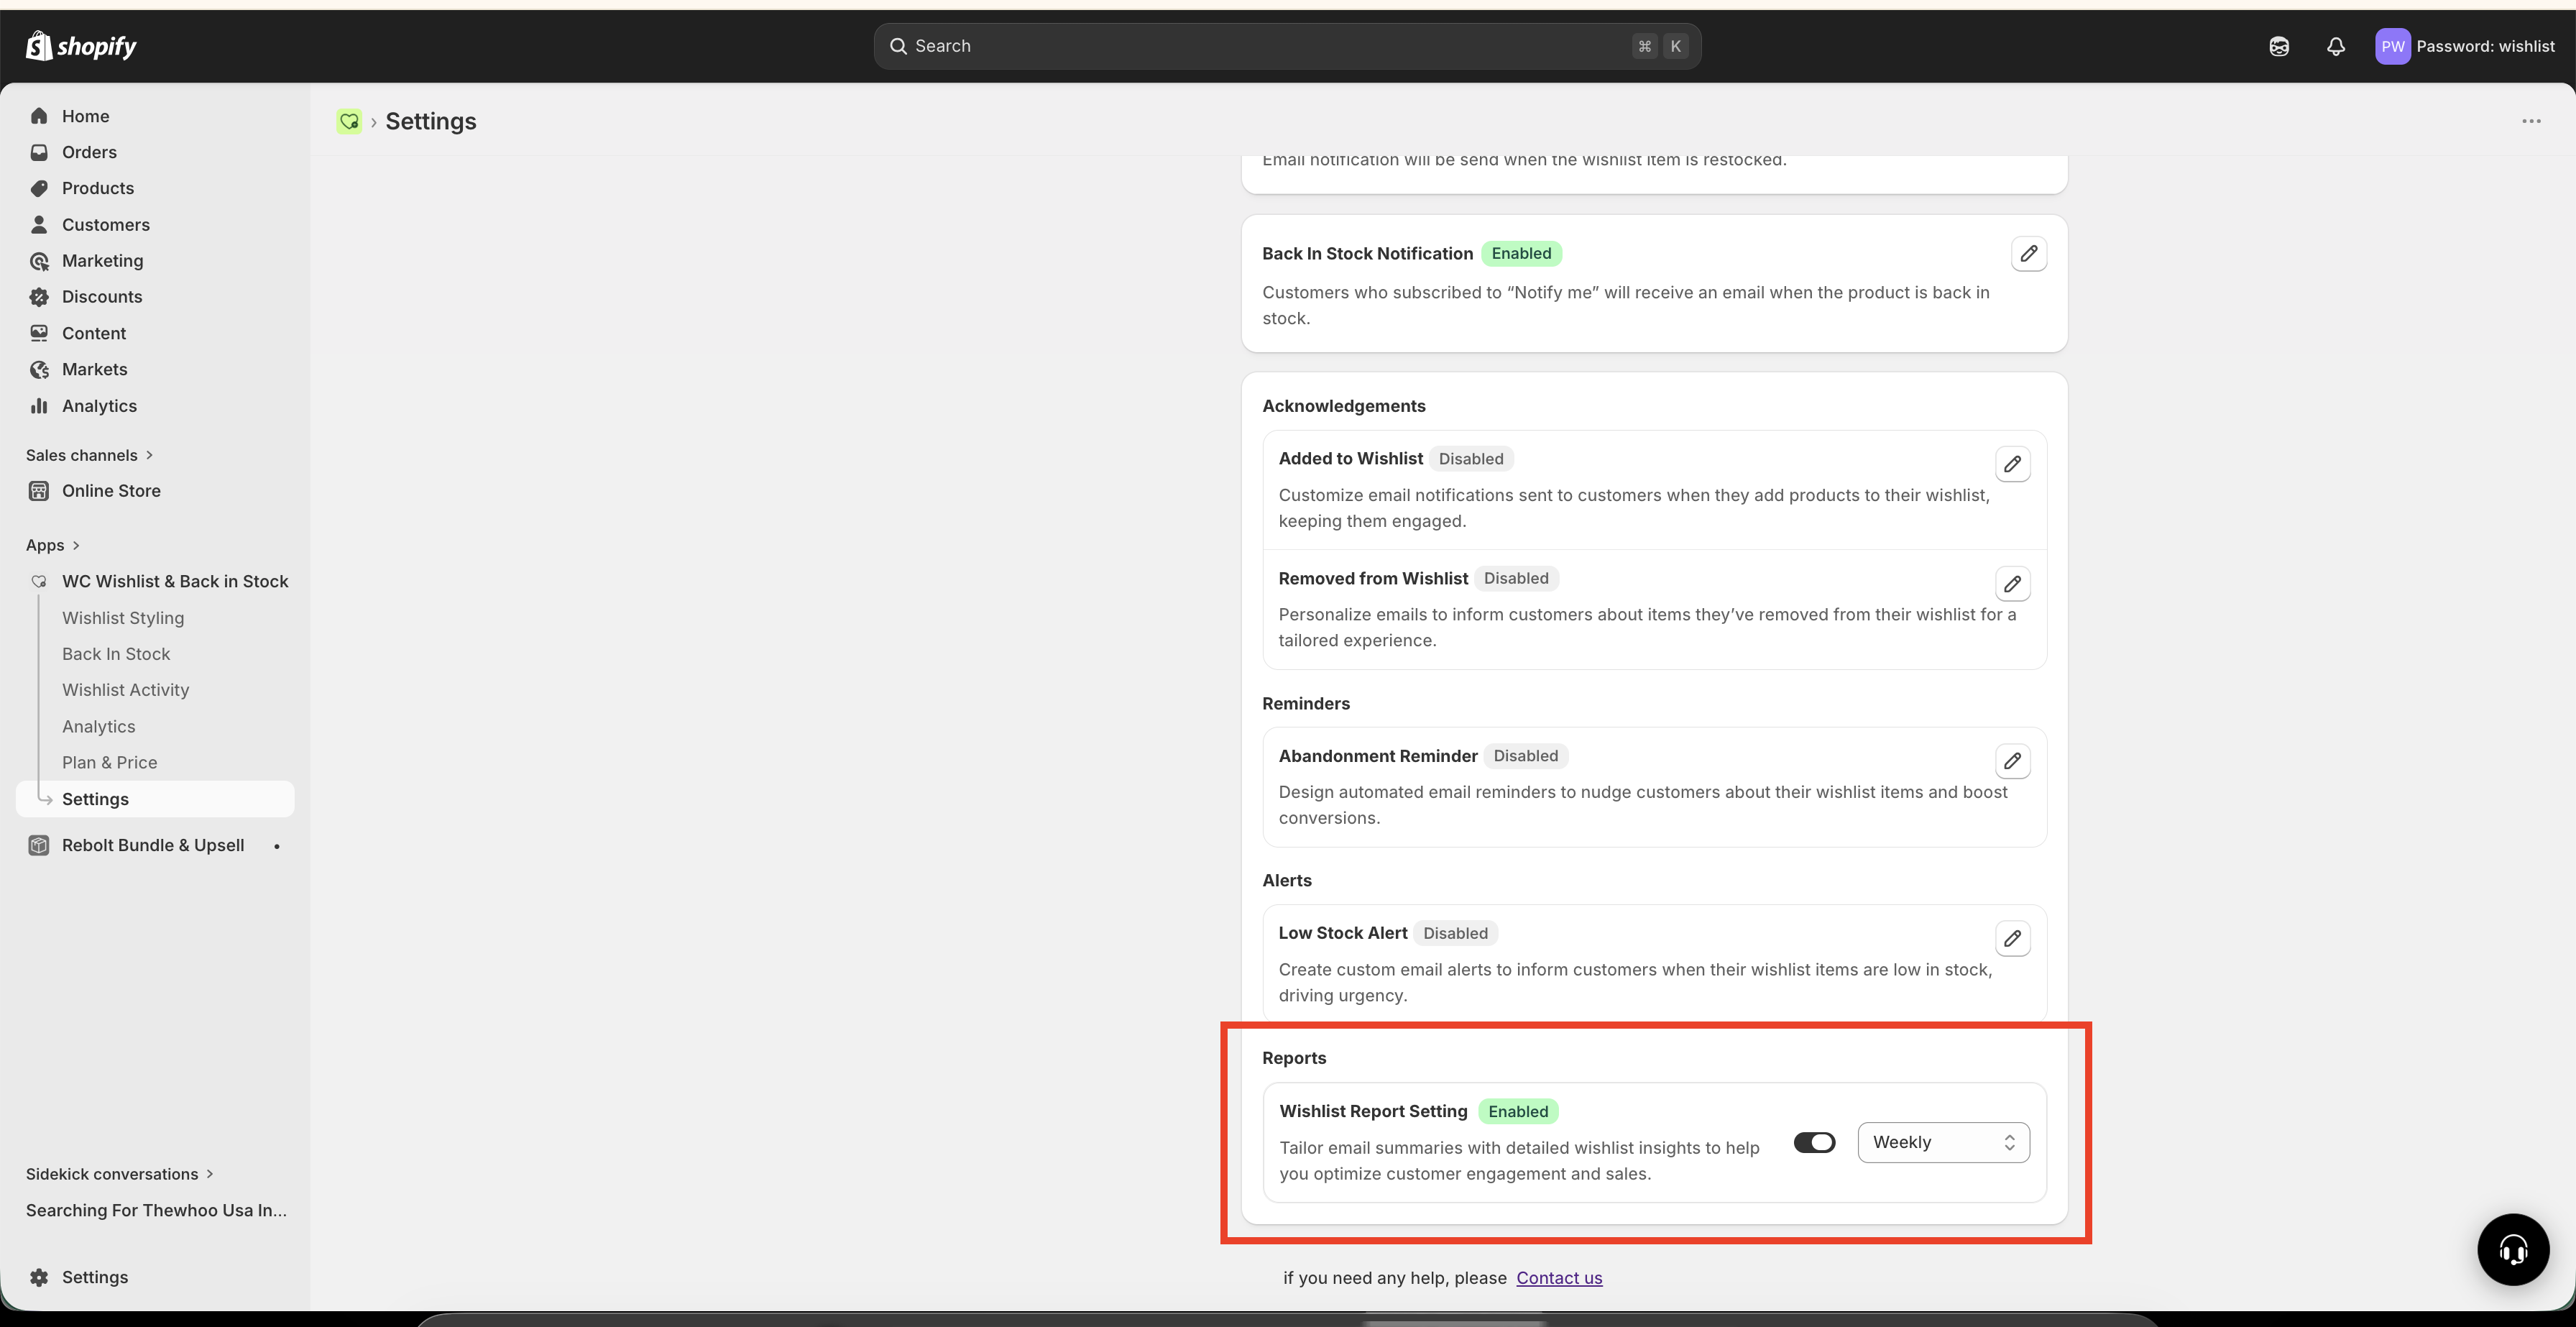Expand Sidekick conversations chevron
Viewport: 2576px width, 1327px height.
pyautogui.click(x=210, y=1174)
